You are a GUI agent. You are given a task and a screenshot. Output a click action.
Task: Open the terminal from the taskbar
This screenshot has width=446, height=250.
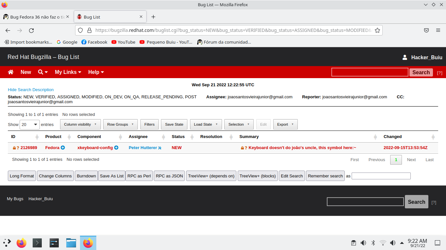point(37,243)
